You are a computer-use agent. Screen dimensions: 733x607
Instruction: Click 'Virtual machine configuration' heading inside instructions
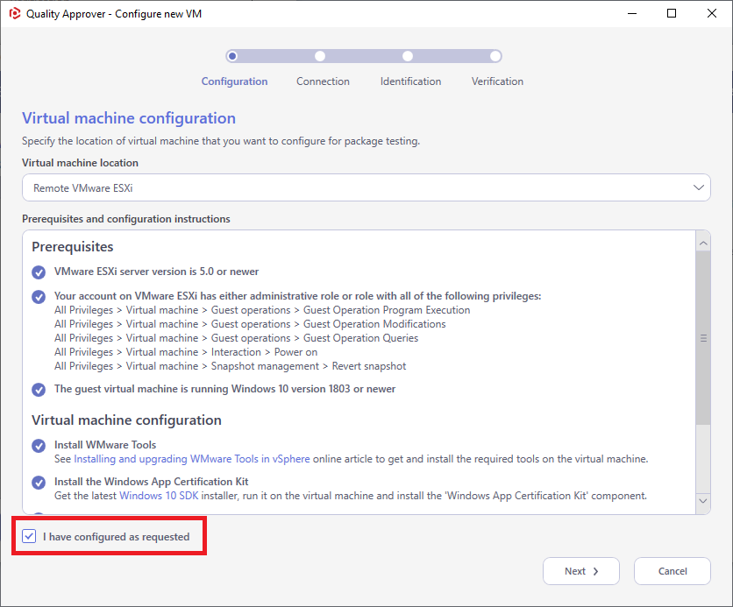(126, 420)
